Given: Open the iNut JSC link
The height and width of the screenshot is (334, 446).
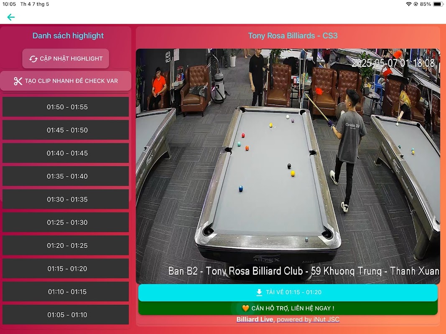Looking at the screenshot, I should (x=326, y=319).
